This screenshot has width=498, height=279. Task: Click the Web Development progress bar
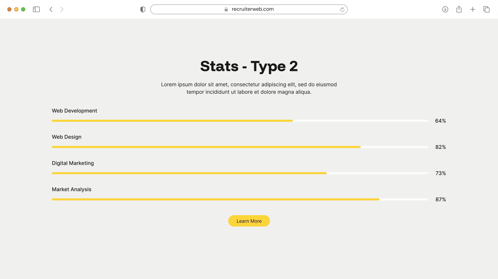click(240, 121)
